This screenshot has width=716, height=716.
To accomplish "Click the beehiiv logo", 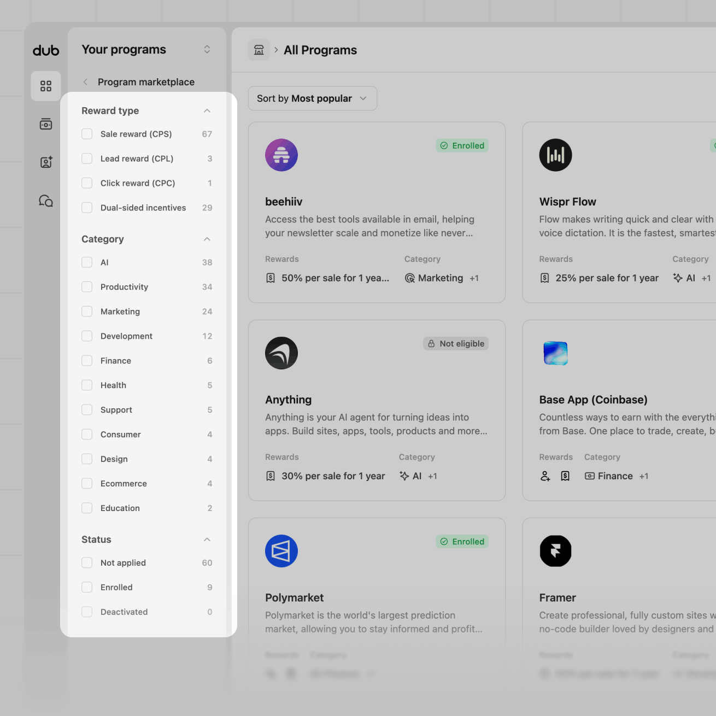I will point(281,155).
